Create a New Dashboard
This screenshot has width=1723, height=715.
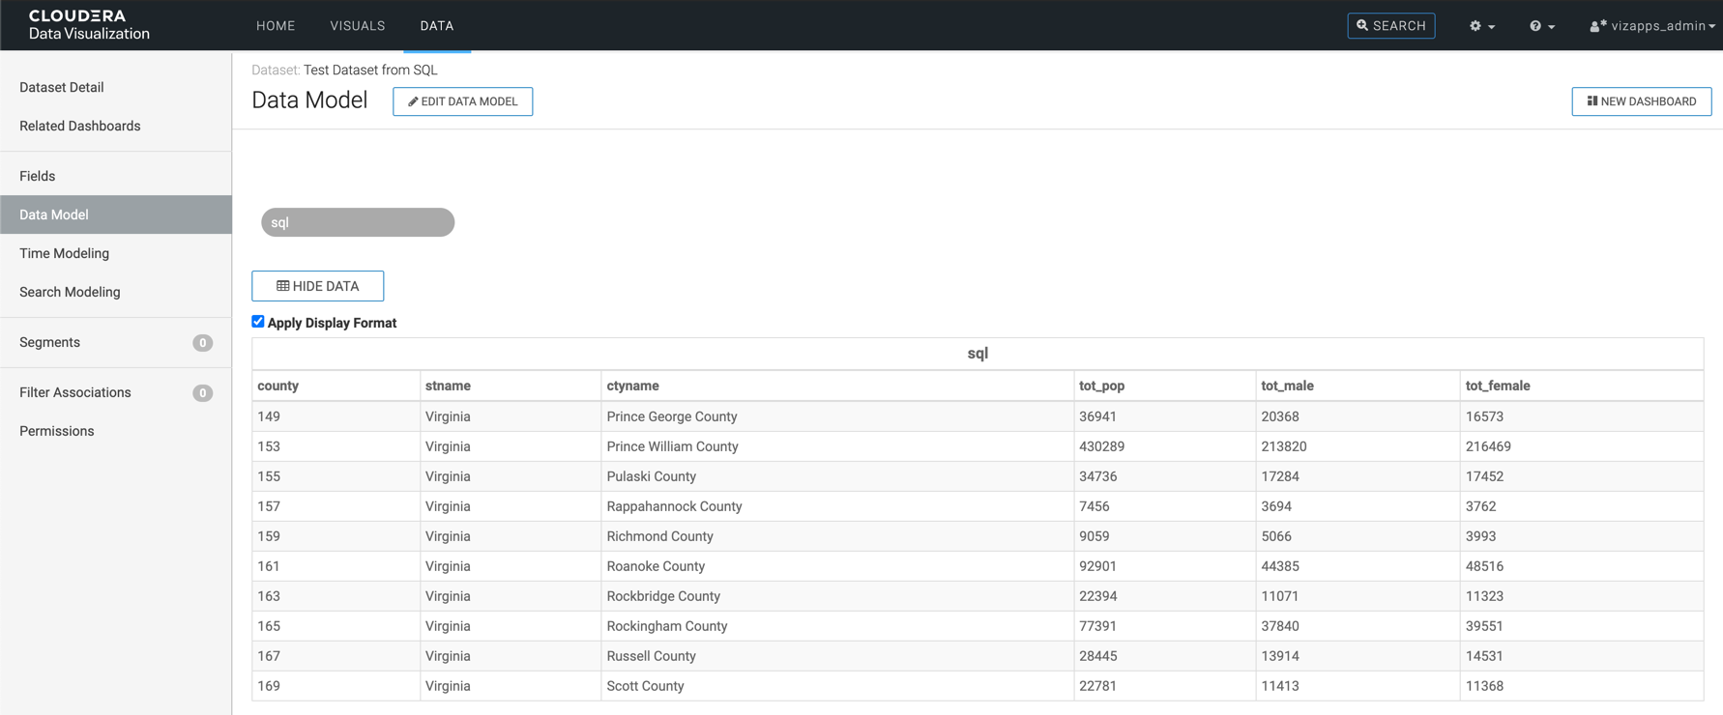coord(1641,101)
